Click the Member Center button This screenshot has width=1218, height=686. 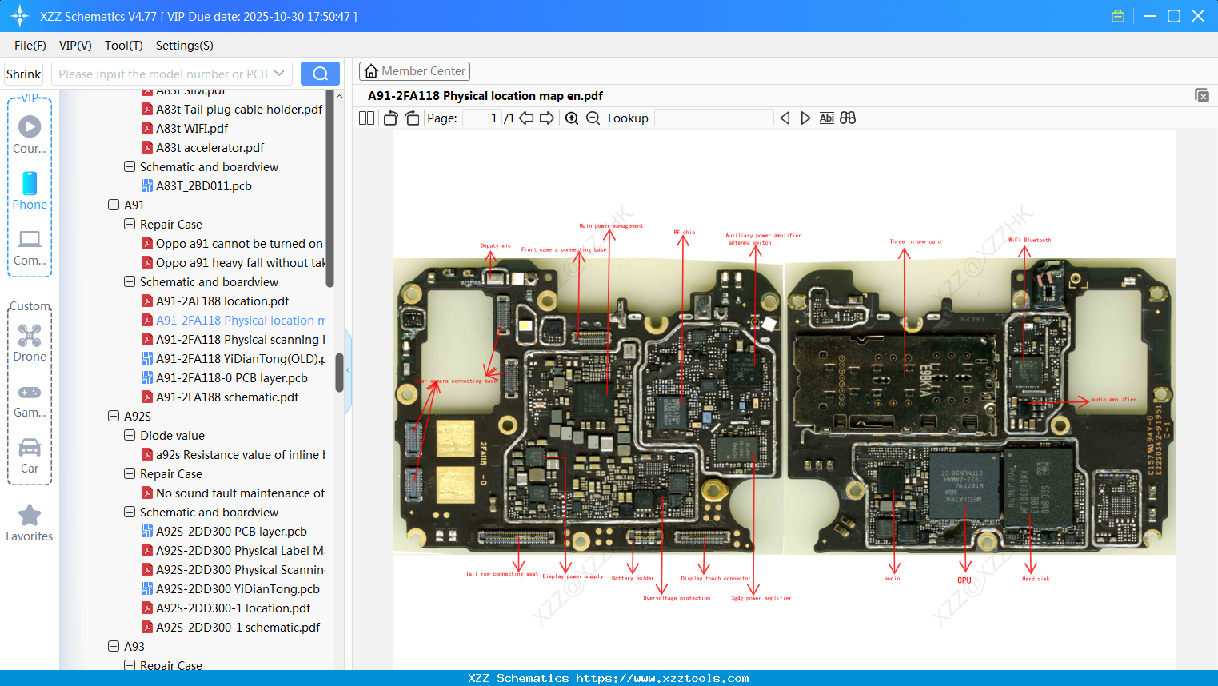(x=414, y=71)
